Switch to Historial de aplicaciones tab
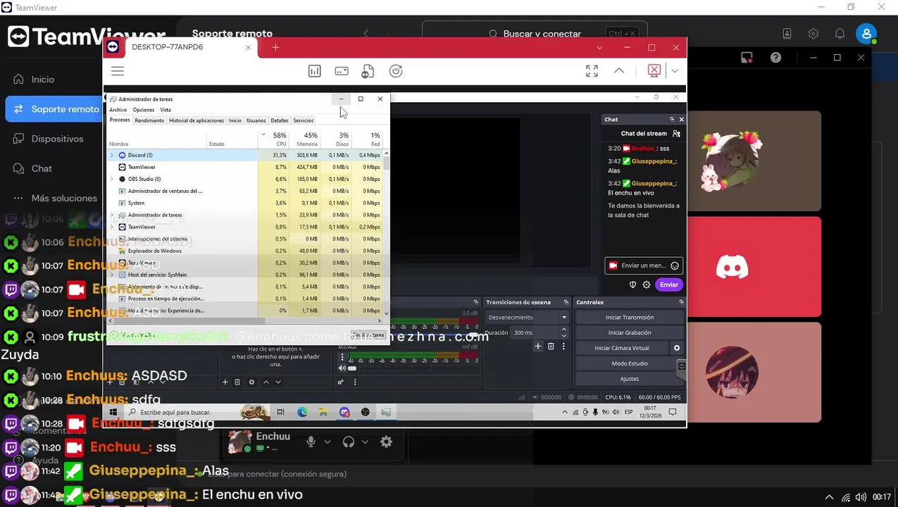Image resolution: width=898 pixels, height=507 pixels. (x=197, y=120)
